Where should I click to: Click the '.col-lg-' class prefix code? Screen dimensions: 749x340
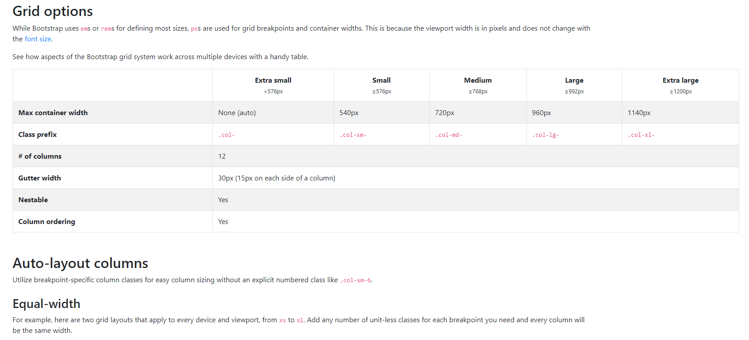coord(545,135)
